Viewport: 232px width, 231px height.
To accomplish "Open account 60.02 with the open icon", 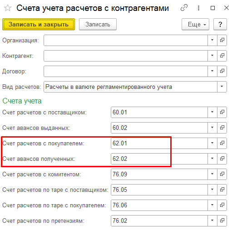I will click(222, 128).
